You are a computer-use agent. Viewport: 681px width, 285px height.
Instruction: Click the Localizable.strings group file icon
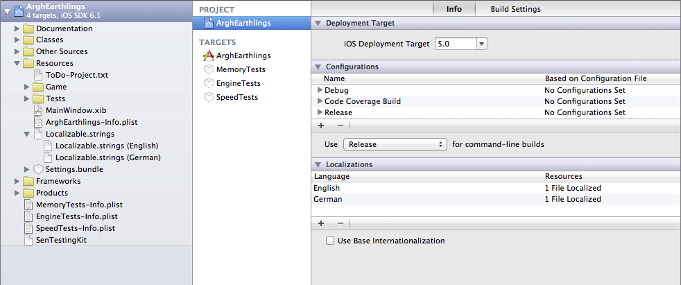coord(38,134)
